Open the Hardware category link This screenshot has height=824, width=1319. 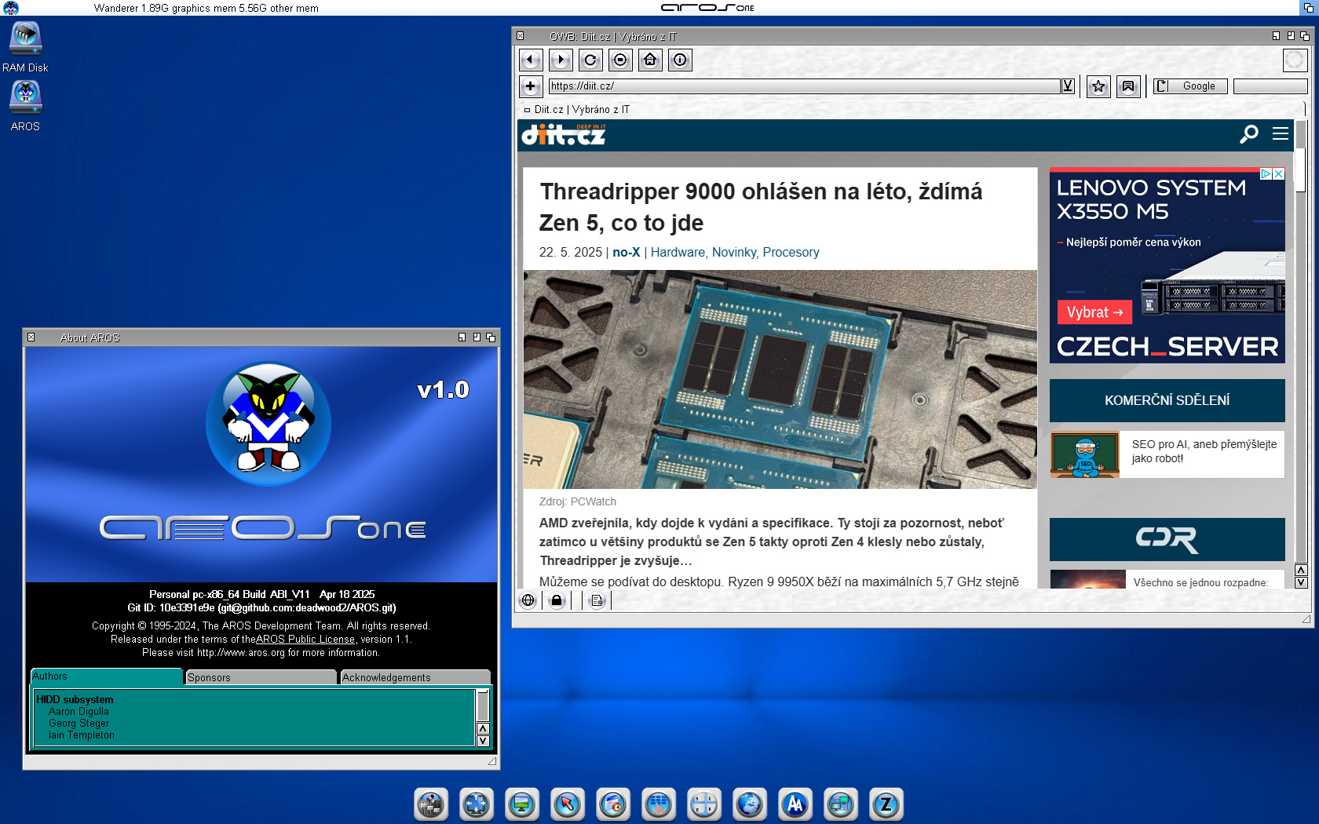tap(678, 253)
